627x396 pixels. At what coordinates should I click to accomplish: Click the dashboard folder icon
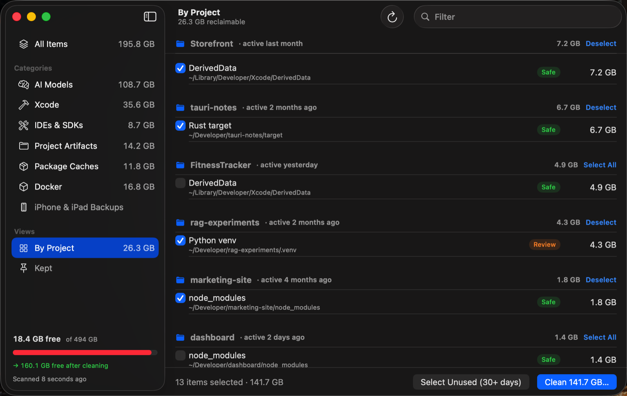point(180,337)
